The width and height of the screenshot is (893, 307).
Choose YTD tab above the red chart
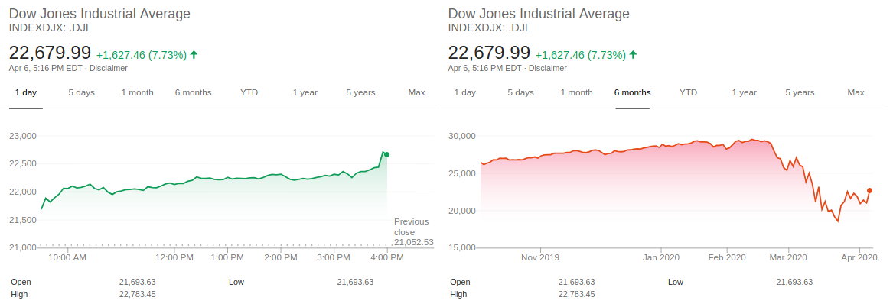coord(689,92)
